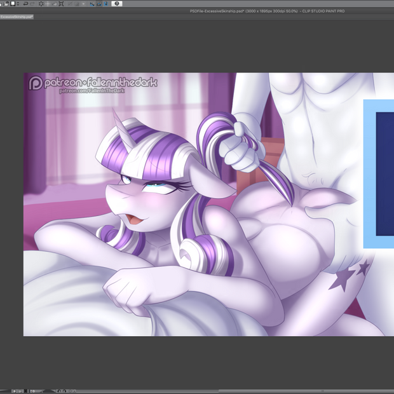This screenshot has height=394, width=394.
Task: Click the Undo arrow icon
Action: [25, 4]
